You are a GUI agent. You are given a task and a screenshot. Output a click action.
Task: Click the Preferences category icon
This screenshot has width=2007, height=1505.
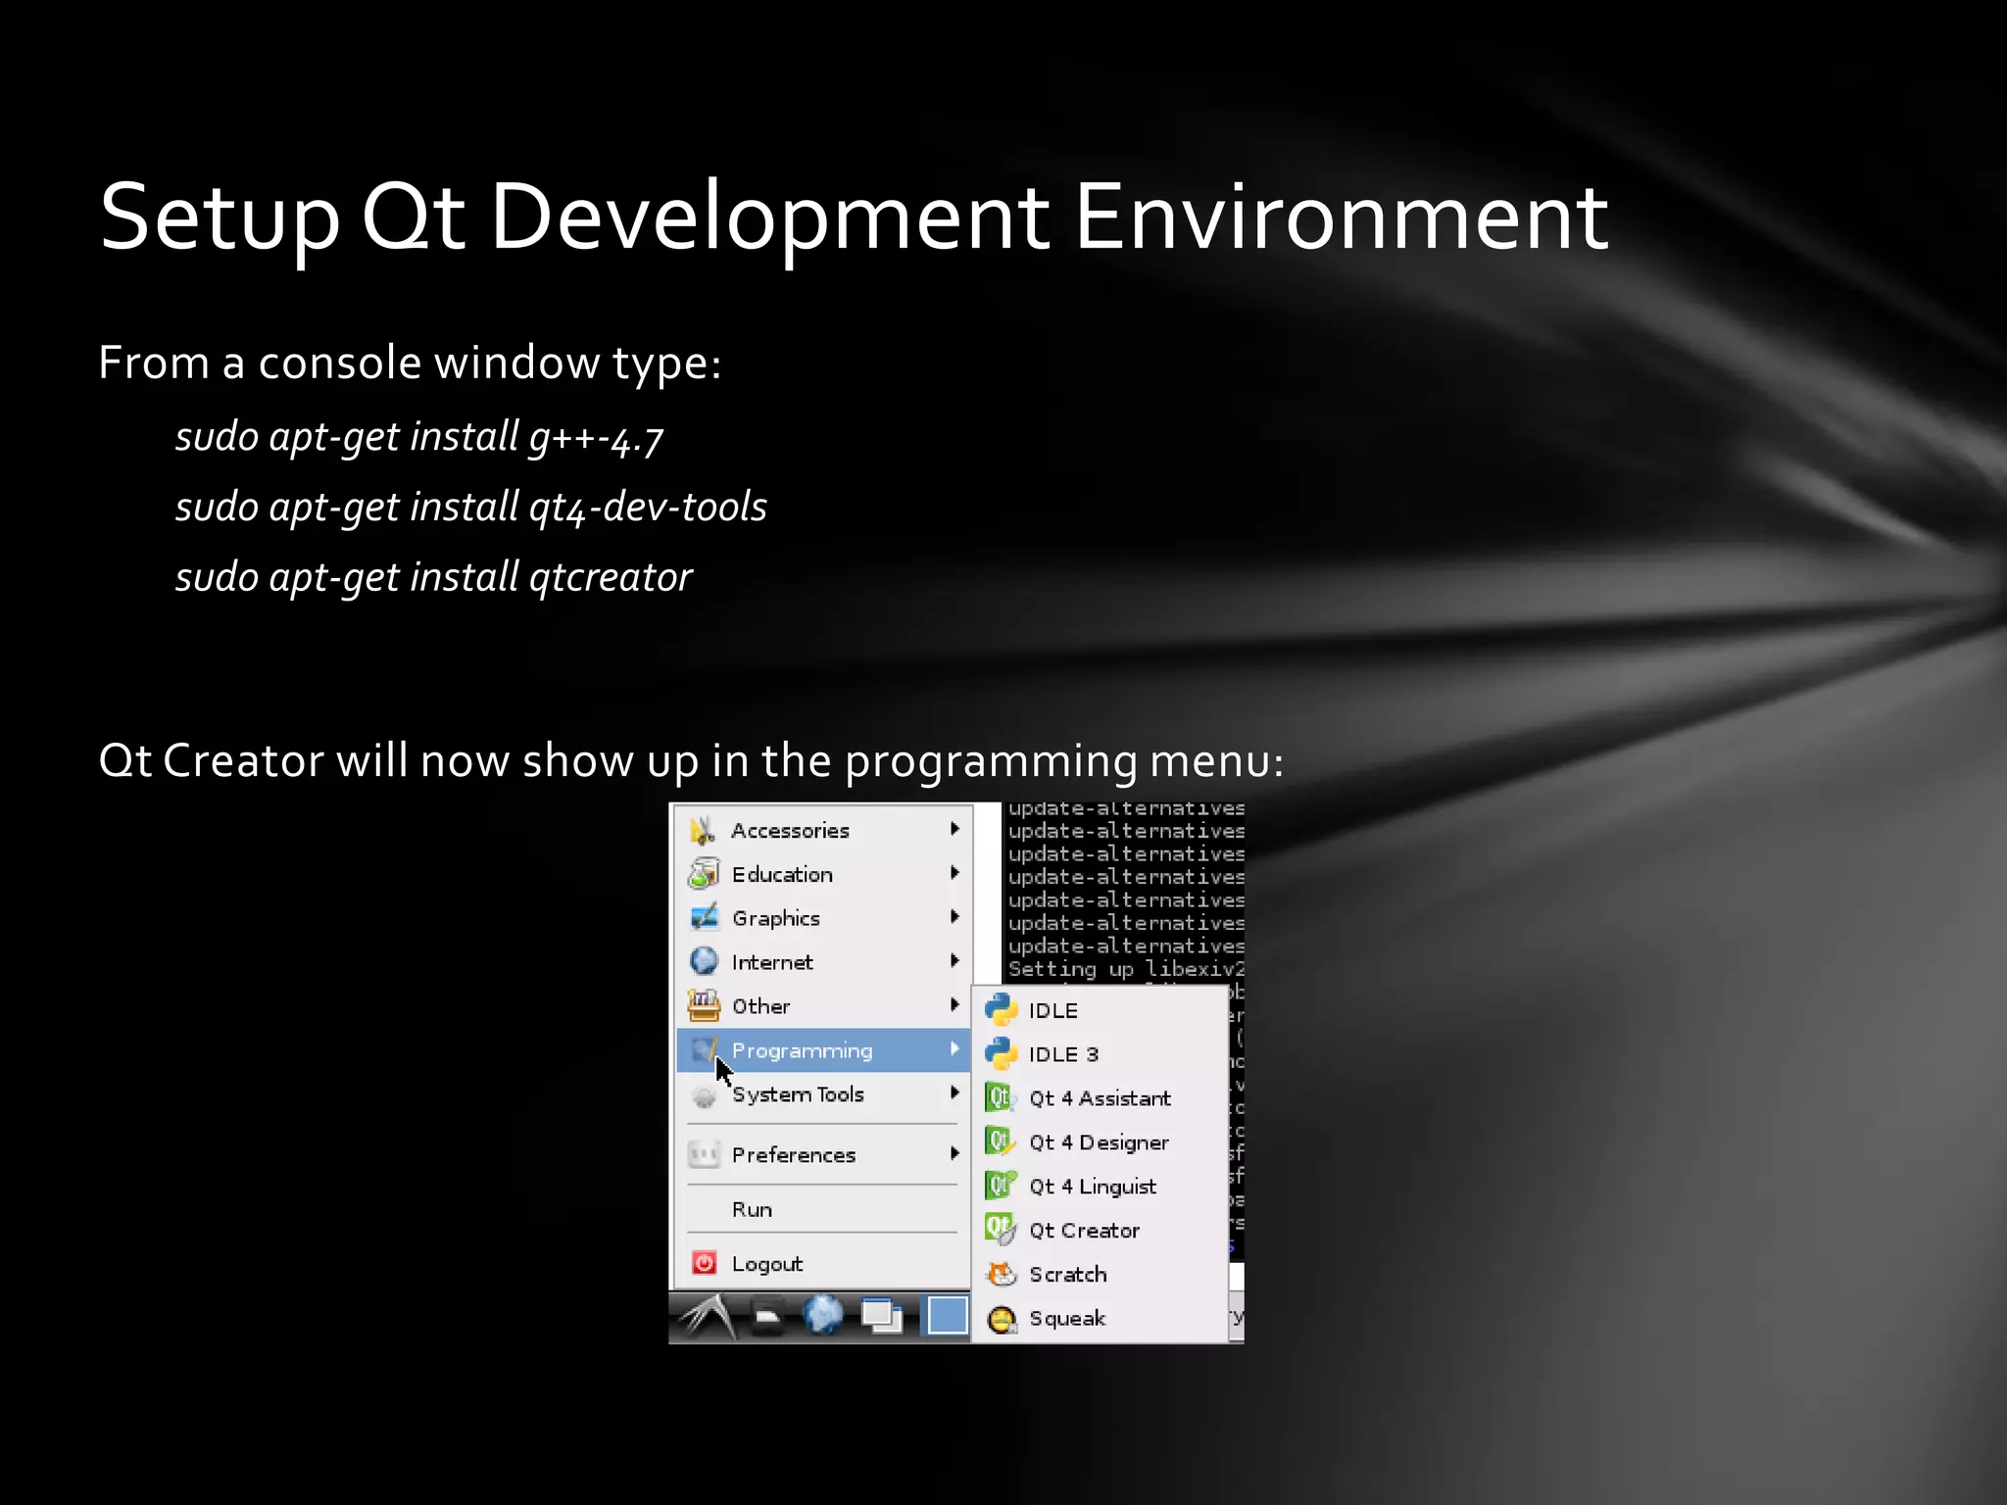(704, 1154)
